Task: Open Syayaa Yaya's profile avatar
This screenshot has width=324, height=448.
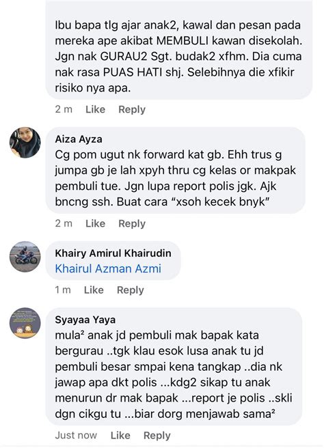Action: point(25,323)
